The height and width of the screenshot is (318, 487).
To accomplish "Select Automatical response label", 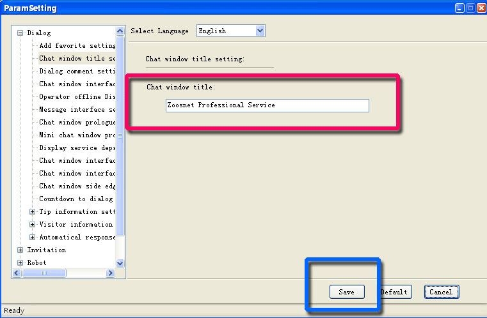I will (x=77, y=237).
